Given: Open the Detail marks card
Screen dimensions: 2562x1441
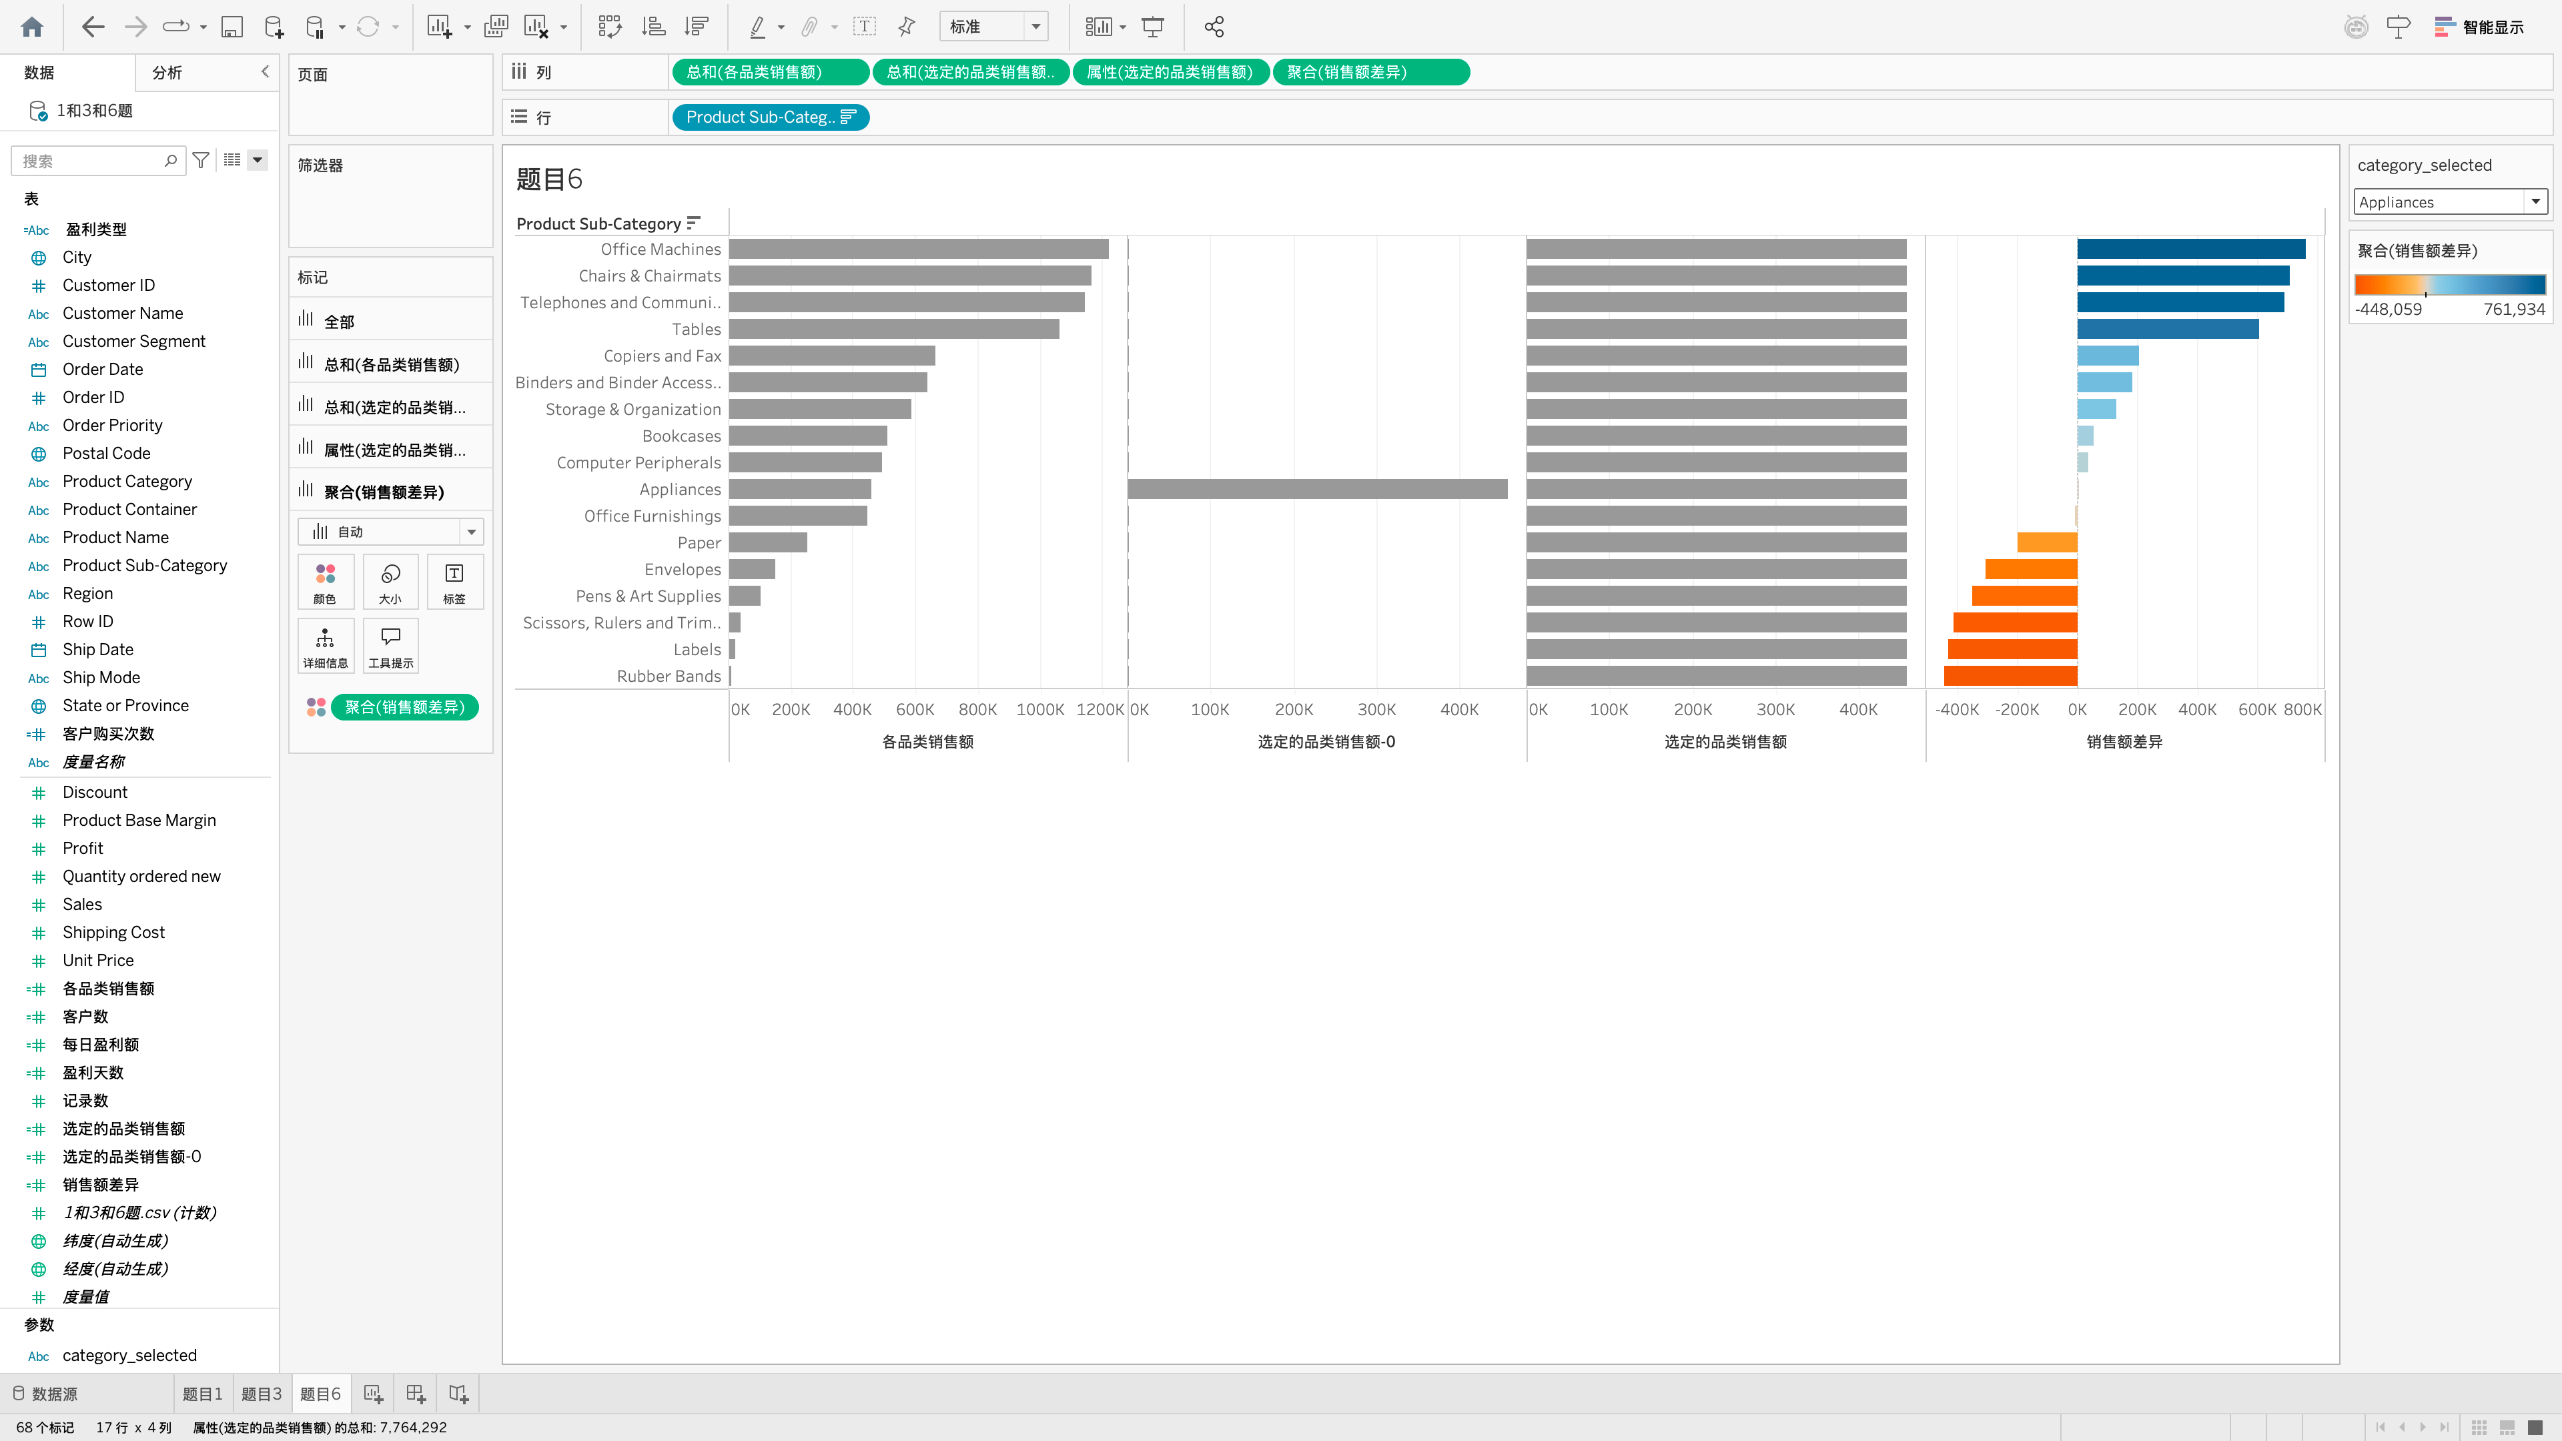Looking at the screenshot, I should point(325,646).
